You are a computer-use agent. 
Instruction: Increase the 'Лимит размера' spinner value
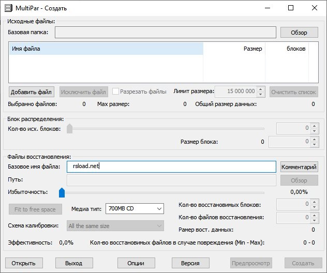pos(261,89)
